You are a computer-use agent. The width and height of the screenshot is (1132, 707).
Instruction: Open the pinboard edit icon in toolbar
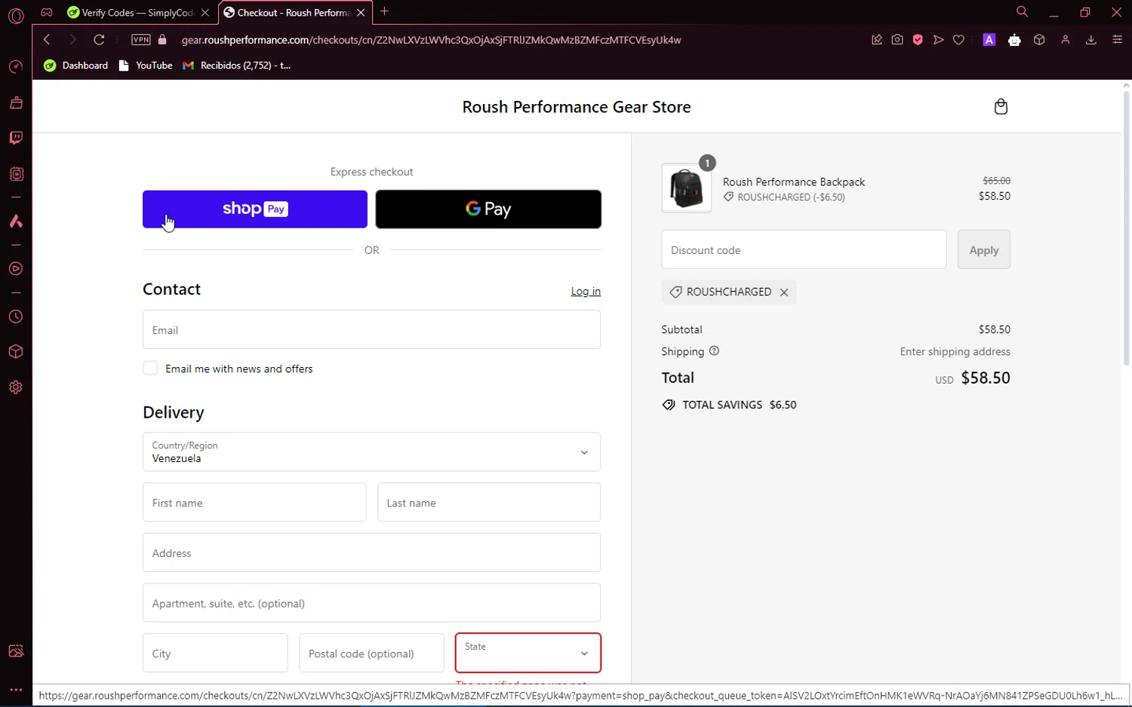point(877,40)
